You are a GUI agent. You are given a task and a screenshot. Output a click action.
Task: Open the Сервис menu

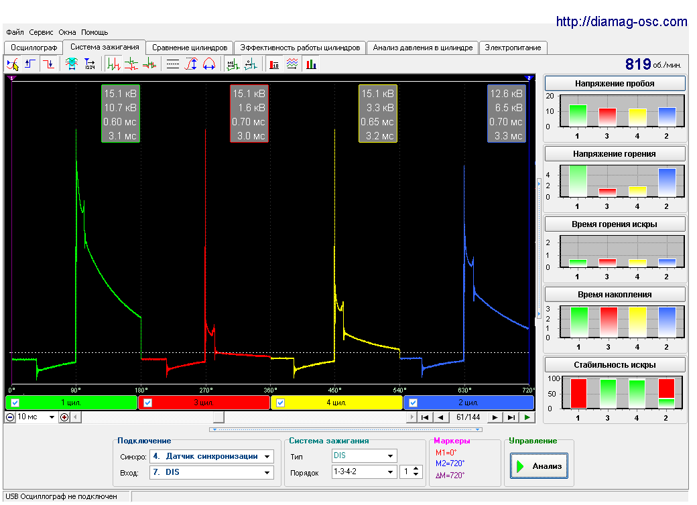(41, 32)
